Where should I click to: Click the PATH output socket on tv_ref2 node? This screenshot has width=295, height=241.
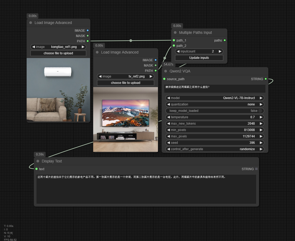[156, 71]
